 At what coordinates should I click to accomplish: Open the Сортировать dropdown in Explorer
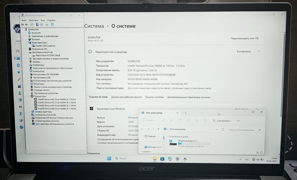coord(222,121)
